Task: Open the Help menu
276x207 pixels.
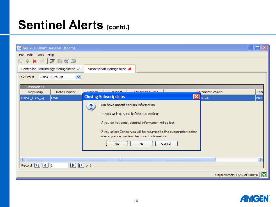Action: click(51, 55)
